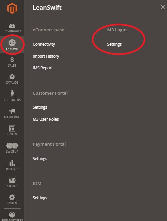The image size is (167, 221).
Task: Click the Magento logo icon
Action: (12, 8)
